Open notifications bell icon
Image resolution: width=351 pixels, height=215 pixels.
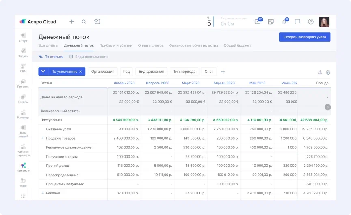click(x=284, y=22)
